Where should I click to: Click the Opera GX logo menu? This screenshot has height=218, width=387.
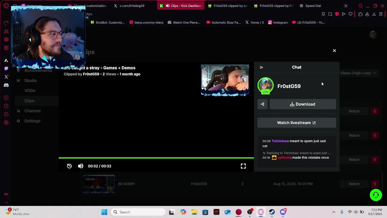click(6, 6)
